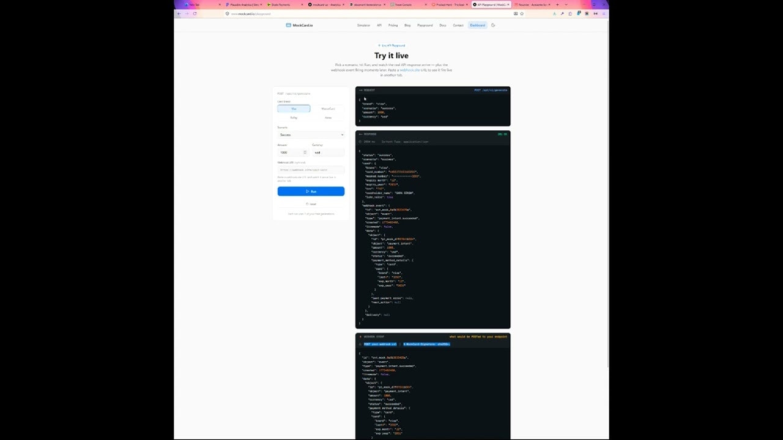Image resolution: width=783 pixels, height=440 pixels.
Task: Click the WEBHOOK EVENT panel icon
Action: (360, 337)
